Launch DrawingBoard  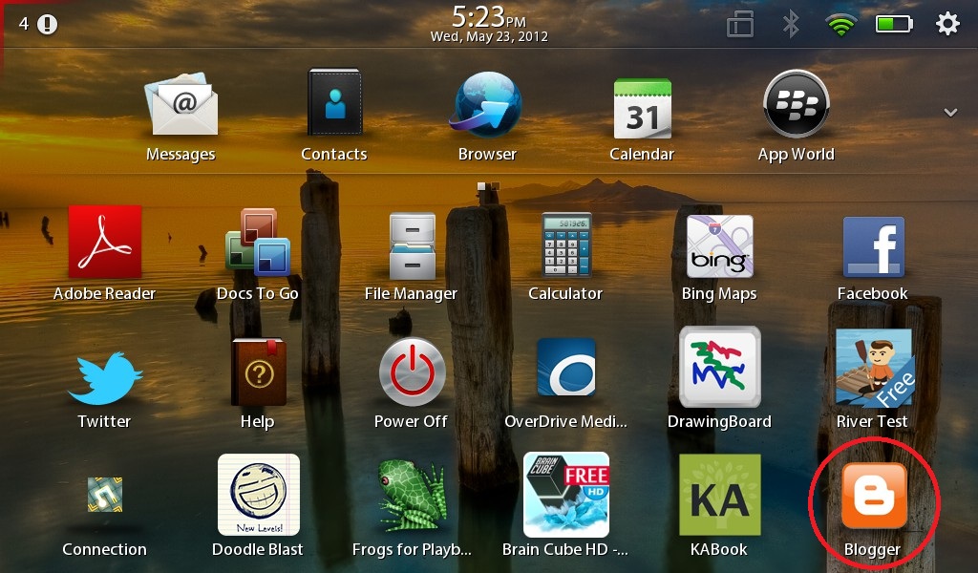tap(720, 367)
